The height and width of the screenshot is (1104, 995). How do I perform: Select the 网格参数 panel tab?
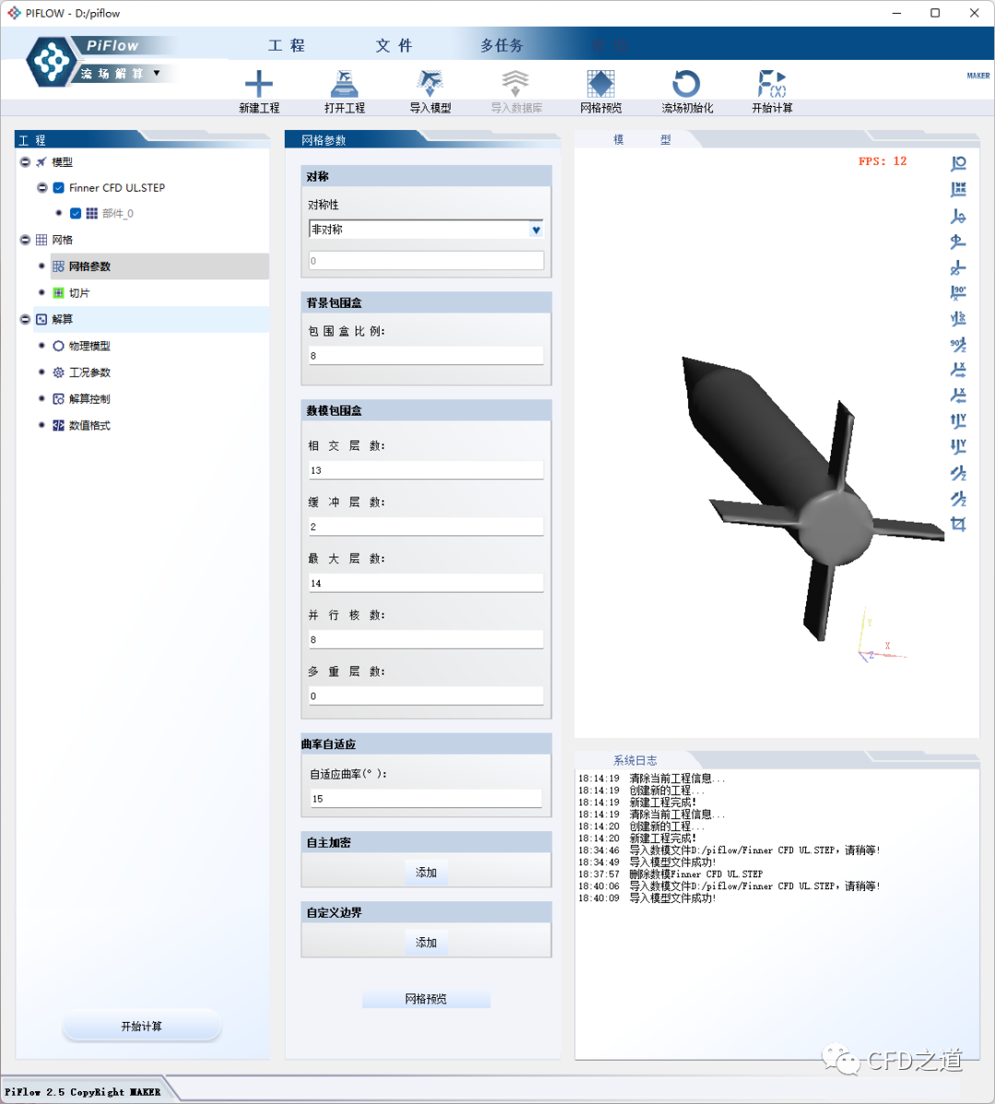323,140
